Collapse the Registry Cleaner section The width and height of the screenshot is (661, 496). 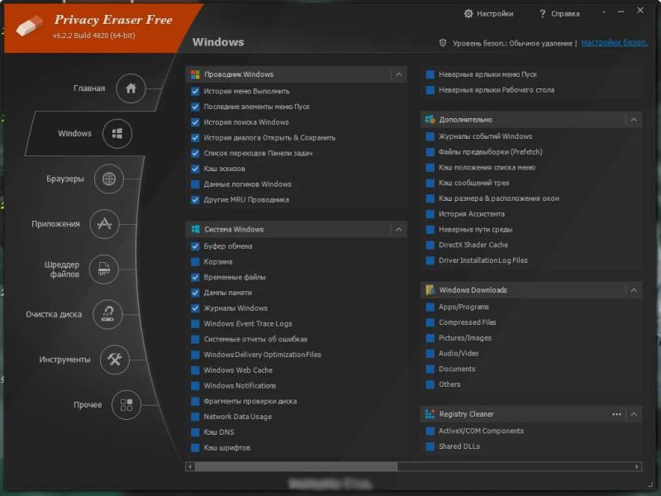click(x=634, y=414)
